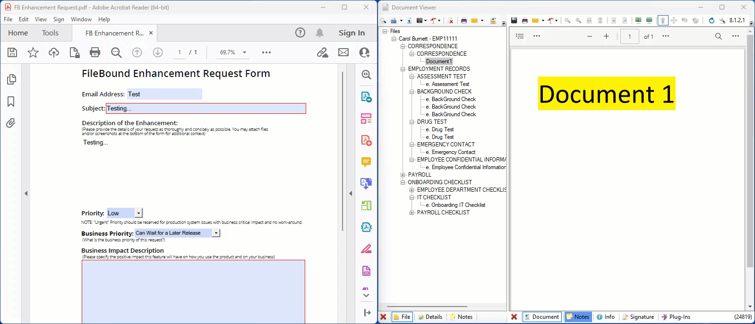755x324 pixels.
Task: Toggle the sidebar list in Document Viewer
Action: (x=520, y=36)
